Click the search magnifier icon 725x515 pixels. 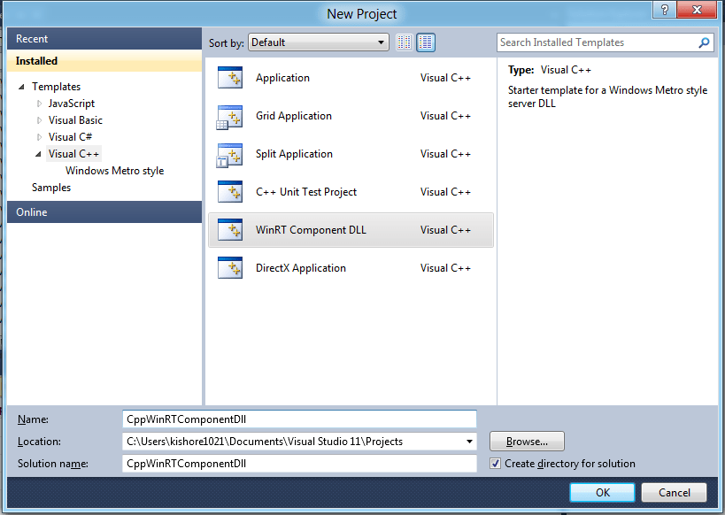click(x=704, y=42)
